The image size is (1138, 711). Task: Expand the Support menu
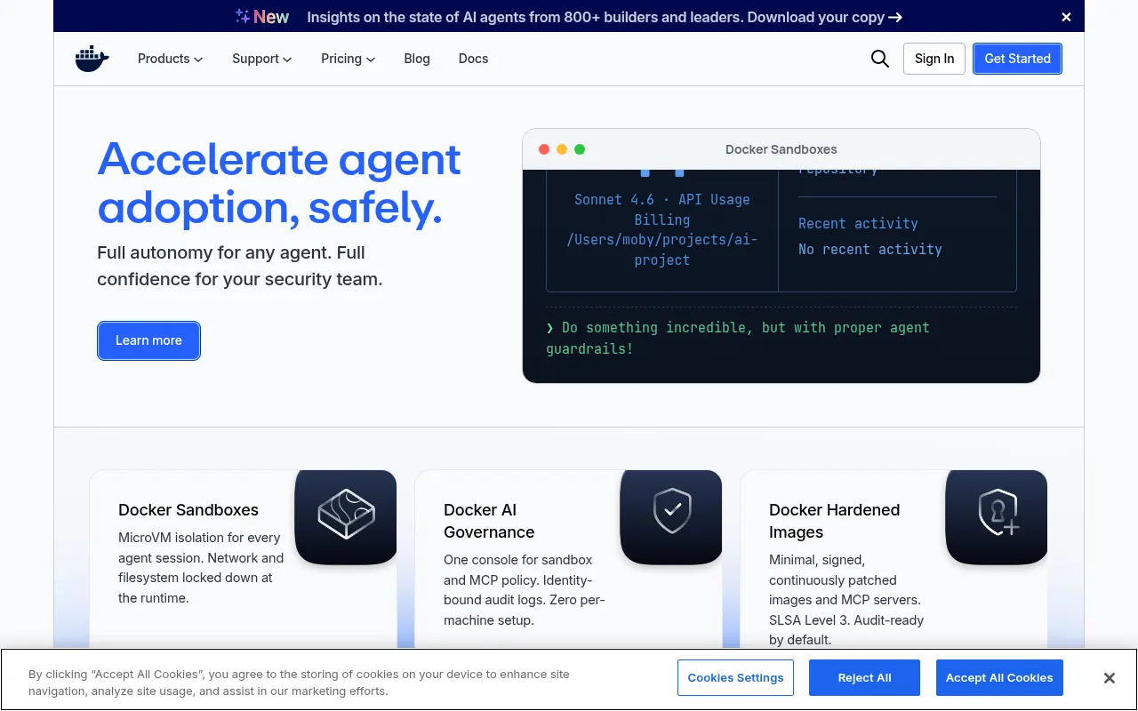click(x=262, y=59)
